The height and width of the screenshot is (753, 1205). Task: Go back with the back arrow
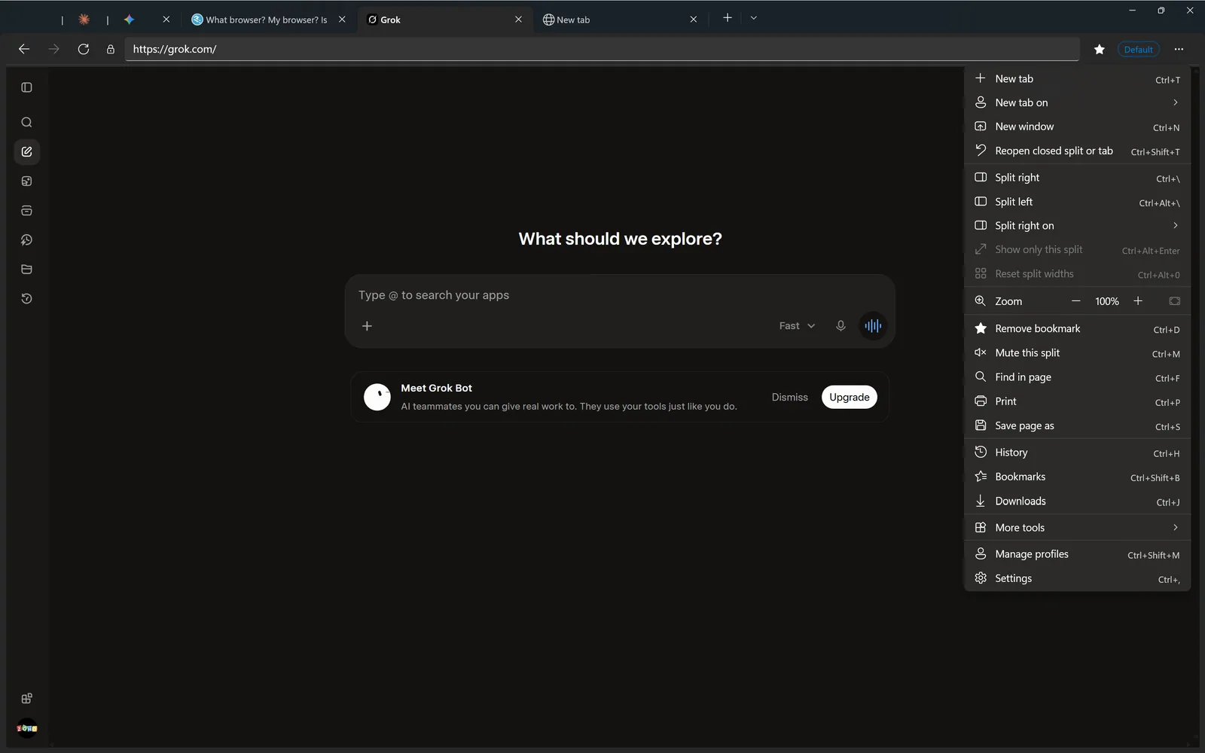click(x=24, y=49)
